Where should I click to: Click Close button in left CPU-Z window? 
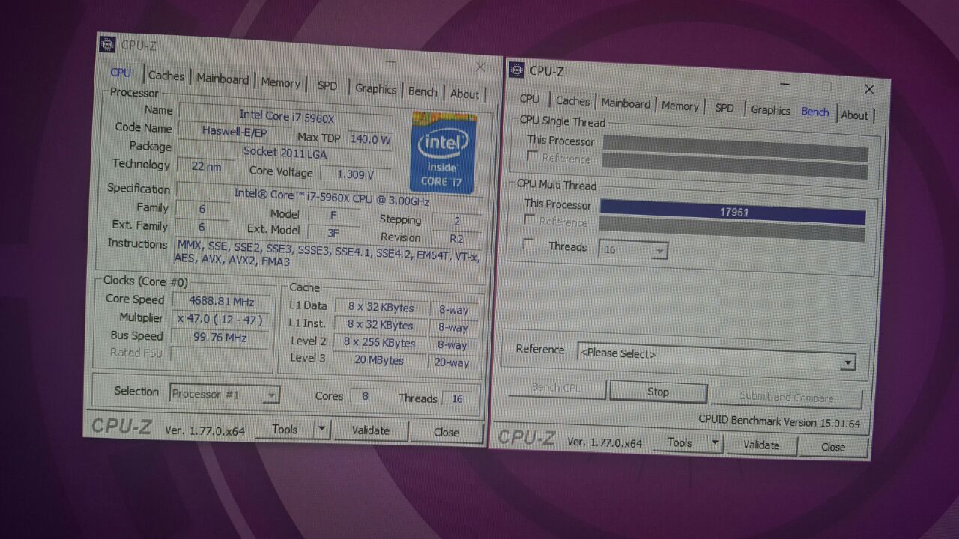[x=447, y=433]
